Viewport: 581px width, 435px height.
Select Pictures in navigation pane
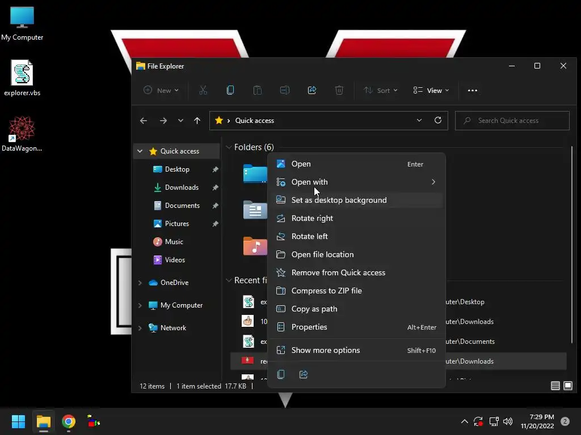coord(177,224)
